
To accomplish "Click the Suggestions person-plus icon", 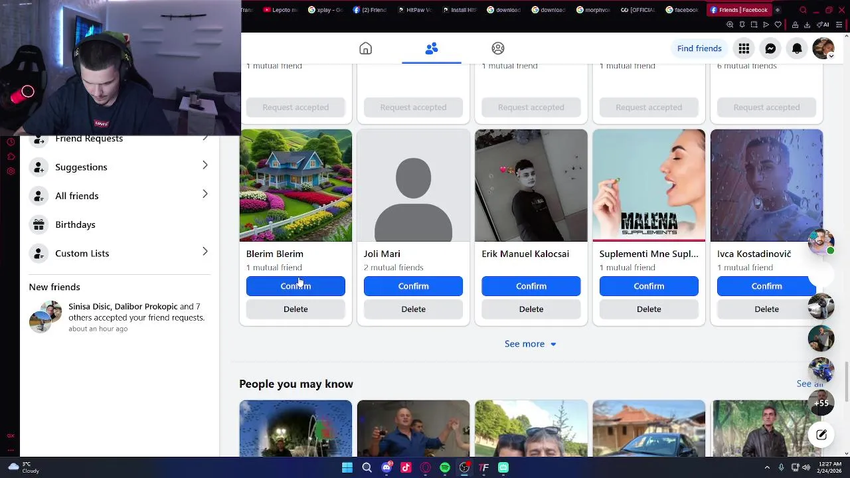I will (x=39, y=167).
